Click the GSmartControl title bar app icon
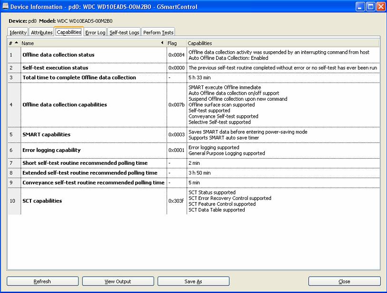Viewport: 387px width, 293px height. 5,6
